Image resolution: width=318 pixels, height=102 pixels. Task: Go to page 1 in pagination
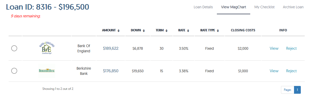(x=297, y=90)
